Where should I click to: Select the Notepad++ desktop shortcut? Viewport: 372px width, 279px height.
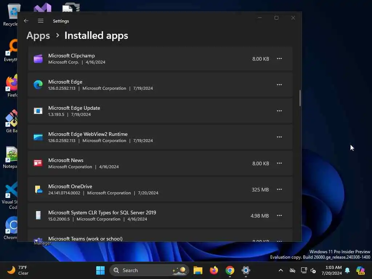click(10, 157)
